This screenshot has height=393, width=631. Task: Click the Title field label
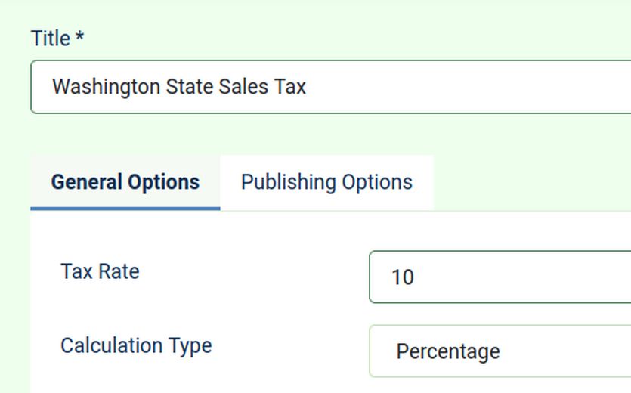coord(50,39)
